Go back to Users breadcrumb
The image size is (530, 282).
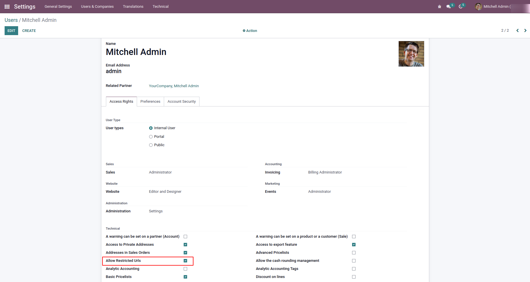[x=11, y=20]
